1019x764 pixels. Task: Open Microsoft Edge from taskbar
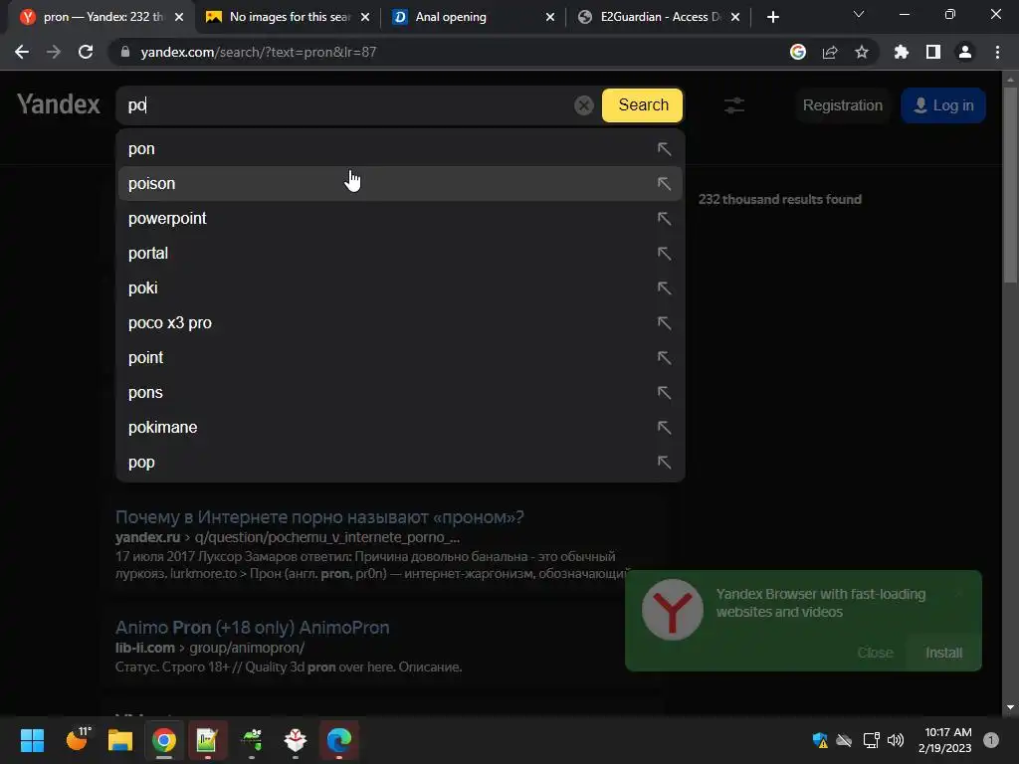(338, 740)
